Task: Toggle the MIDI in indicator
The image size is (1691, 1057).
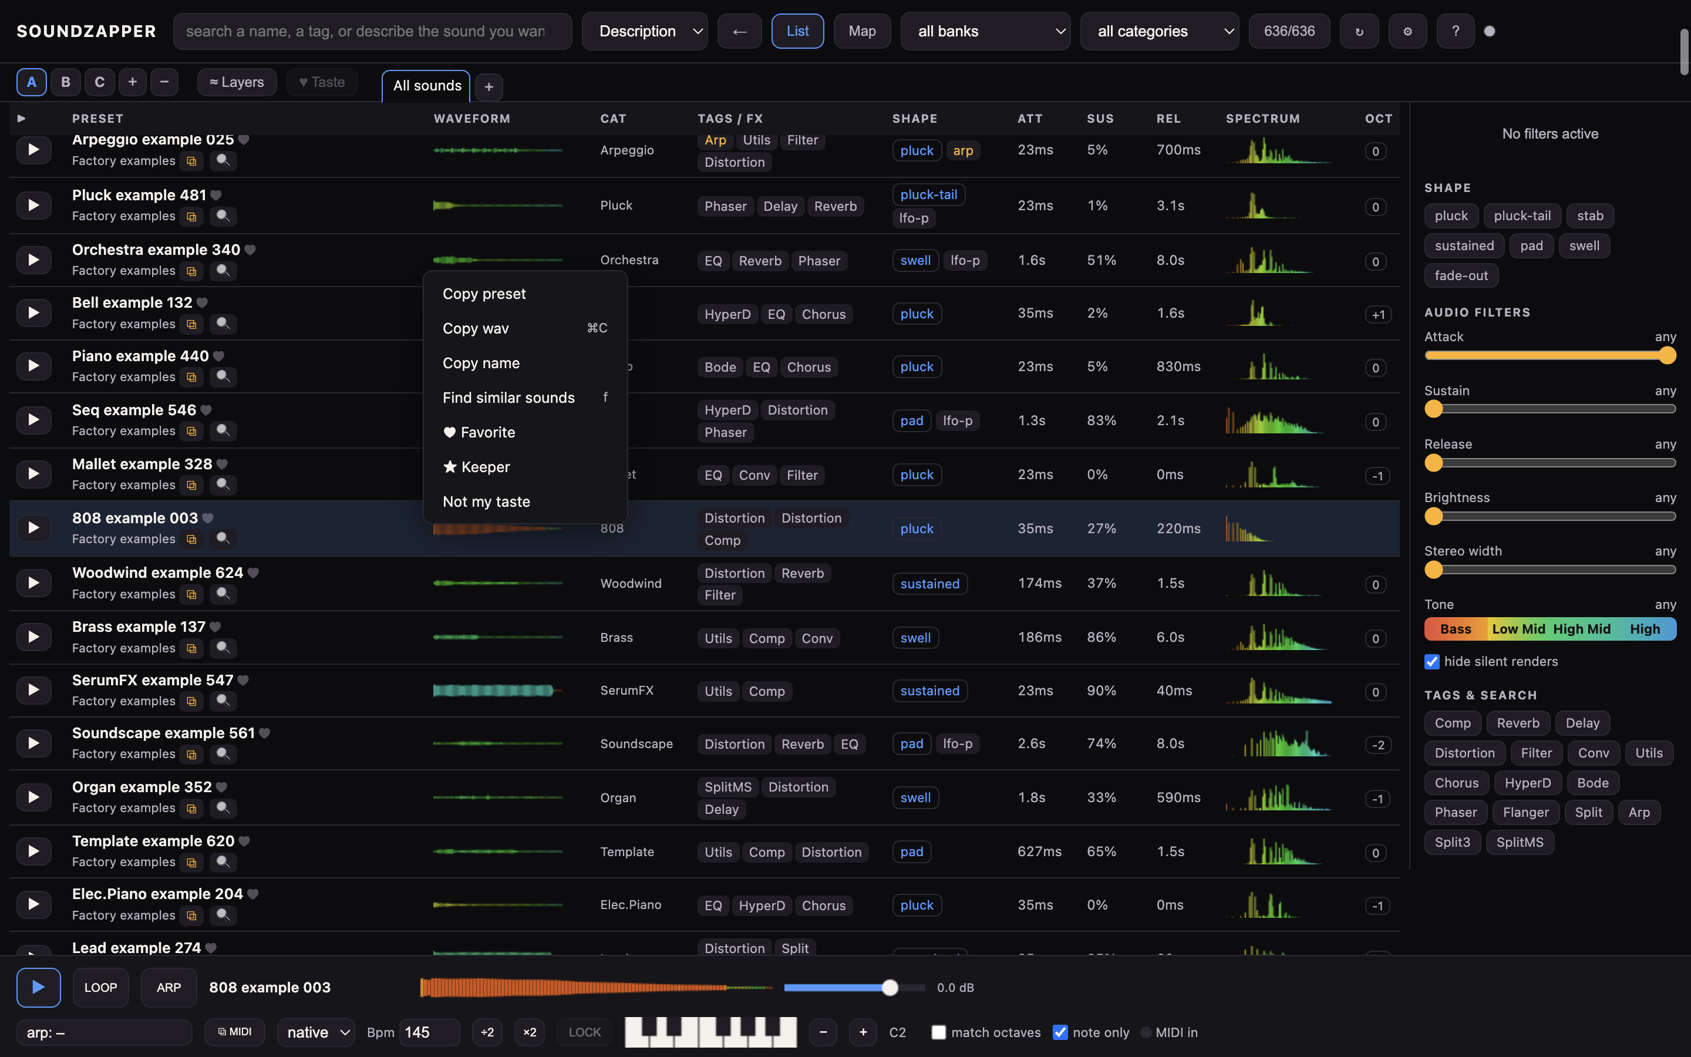Action: [1146, 1032]
